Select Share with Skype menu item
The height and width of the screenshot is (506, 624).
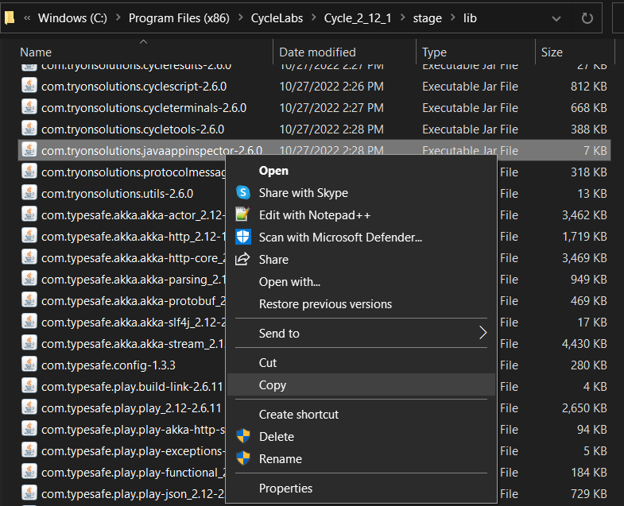tap(361, 193)
